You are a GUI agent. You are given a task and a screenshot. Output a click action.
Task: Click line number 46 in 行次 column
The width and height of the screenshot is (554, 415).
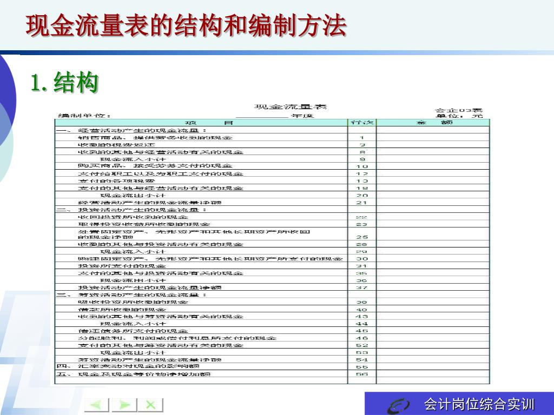[x=362, y=338]
